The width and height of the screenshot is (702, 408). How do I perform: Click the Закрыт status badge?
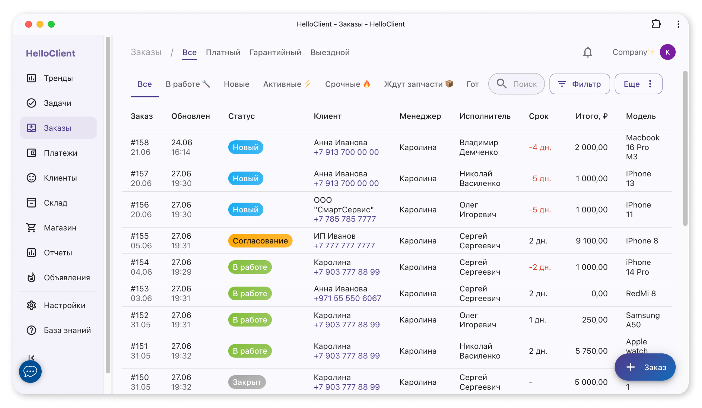pos(247,382)
